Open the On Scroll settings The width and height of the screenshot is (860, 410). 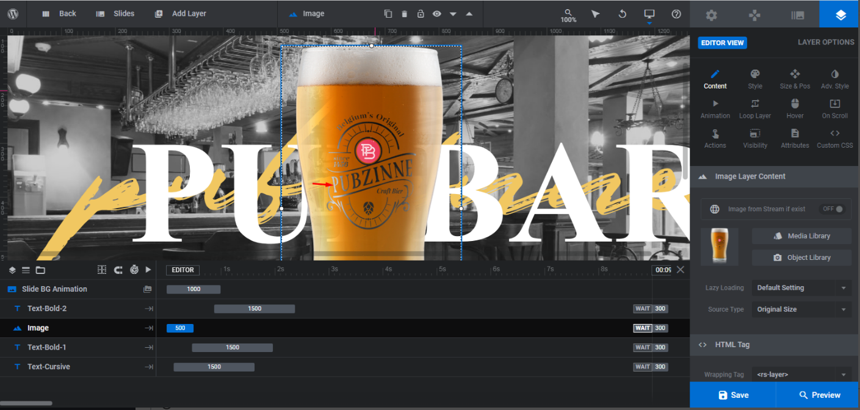click(x=835, y=109)
